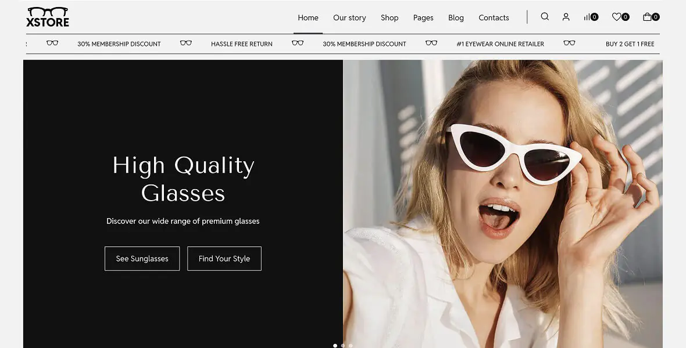The height and width of the screenshot is (348, 686).
Task: Open the user account icon
Action: pos(566,17)
